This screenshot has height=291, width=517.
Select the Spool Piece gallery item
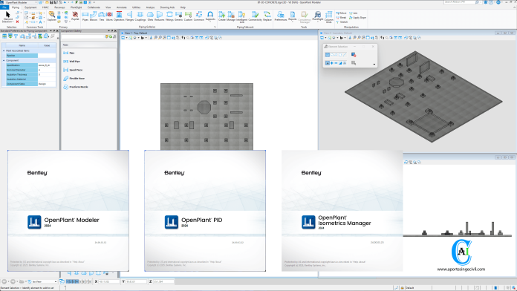click(73, 70)
